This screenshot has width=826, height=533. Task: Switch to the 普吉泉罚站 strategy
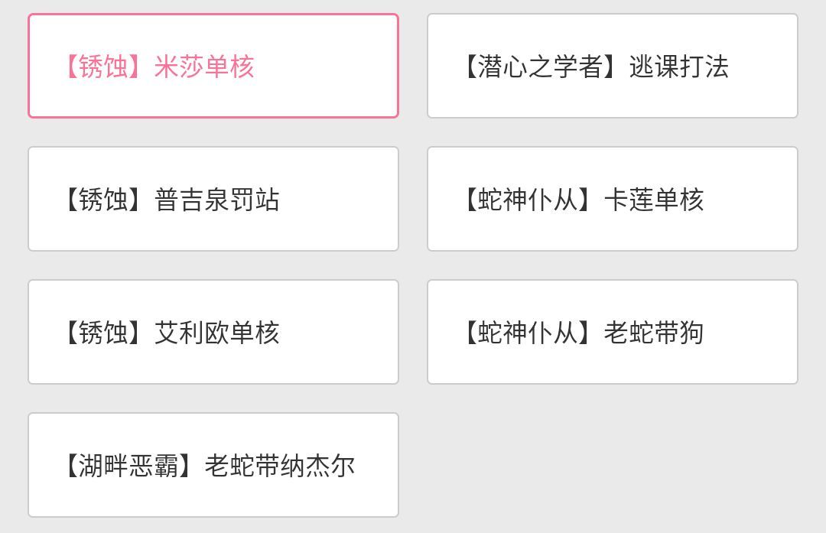217,200
